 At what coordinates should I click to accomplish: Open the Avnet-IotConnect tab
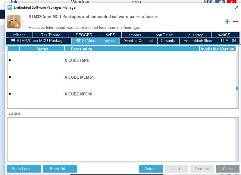click(139, 41)
